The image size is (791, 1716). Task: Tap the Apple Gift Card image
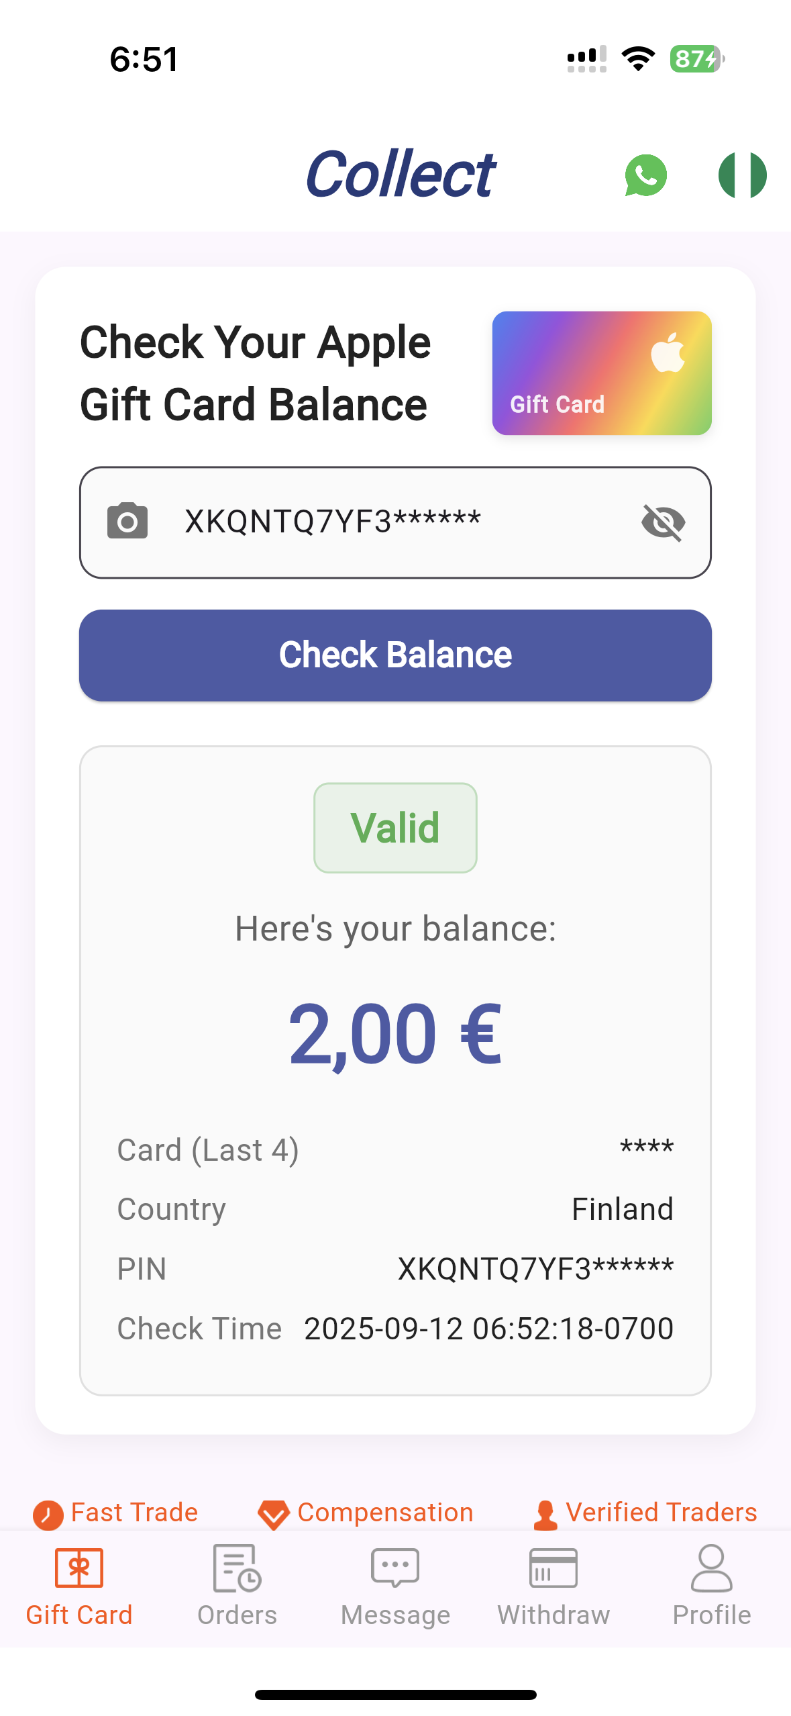click(x=601, y=373)
